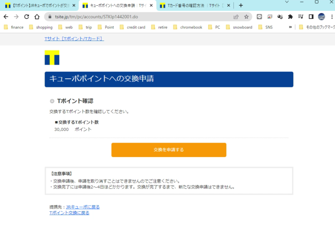Follow the JRキューポに戻る link
335x230 pixels.
83,207
